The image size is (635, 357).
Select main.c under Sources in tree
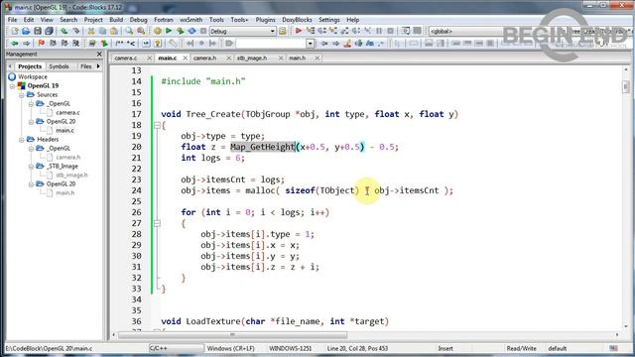tap(64, 130)
